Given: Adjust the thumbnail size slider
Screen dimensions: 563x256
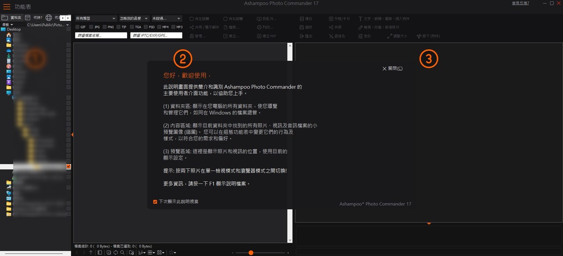Looking at the screenshot, I should (x=251, y=252).
